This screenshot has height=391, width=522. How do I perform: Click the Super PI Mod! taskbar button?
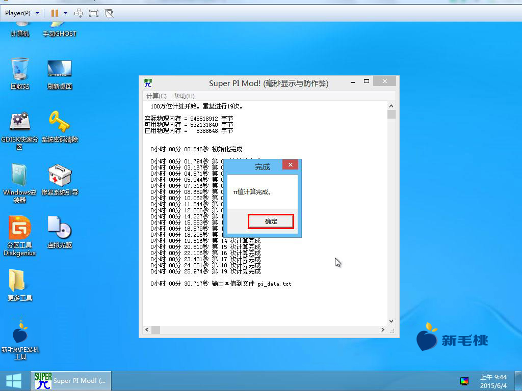[71, 381]
